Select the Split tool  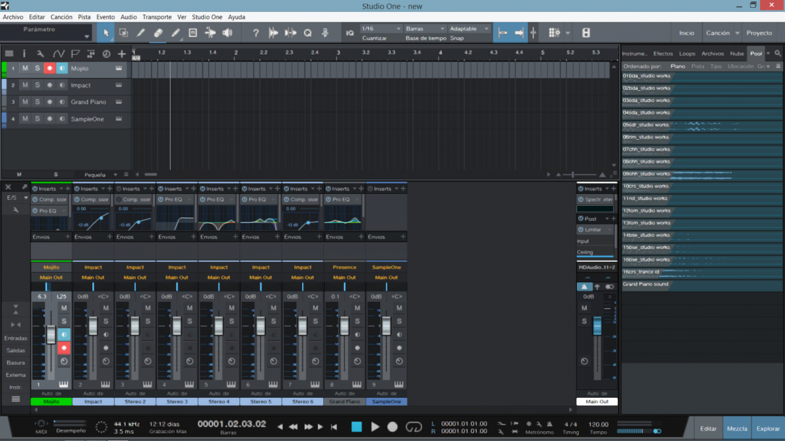click(x=141, y=33)
